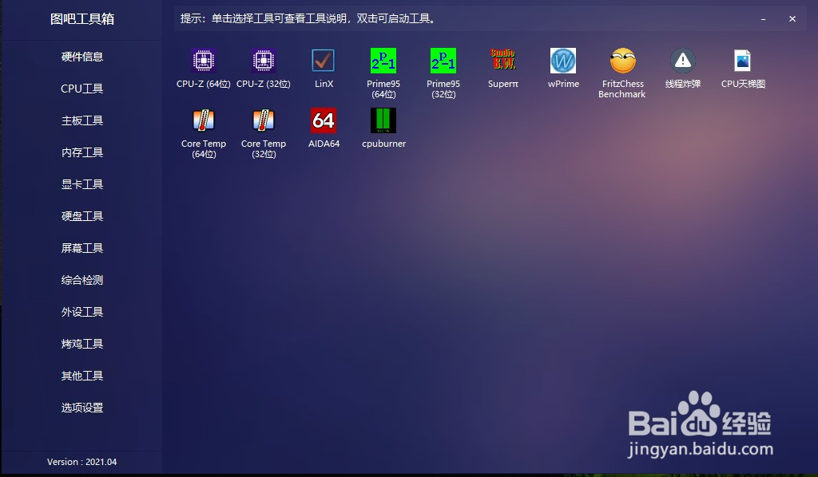Open the 屏幕工具 category
818x477 pixels.
point(82,248)
